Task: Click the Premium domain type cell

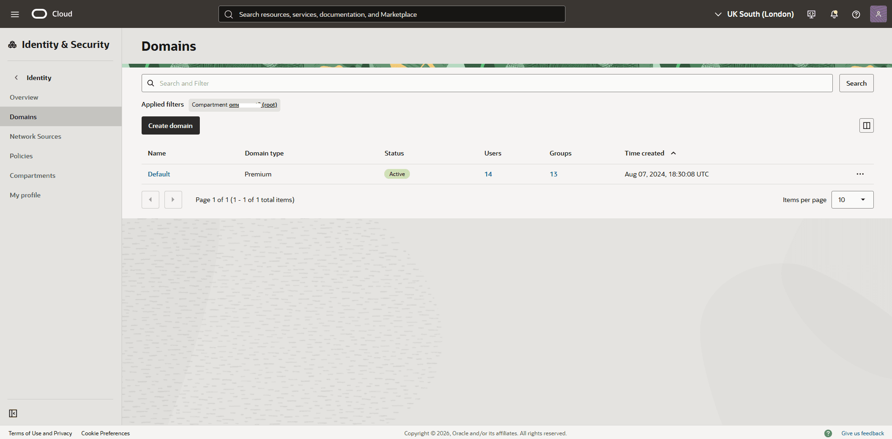Action: pyautogui.click(x=258, y=174)
